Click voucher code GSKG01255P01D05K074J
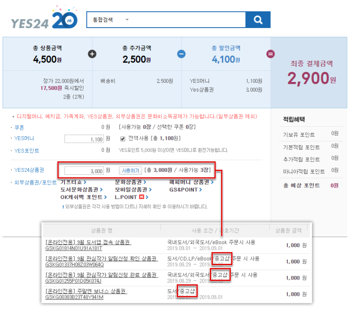Image resolution: width=351 pixels, height=309 pixels. pyautogui.click(x=73, y=281)
